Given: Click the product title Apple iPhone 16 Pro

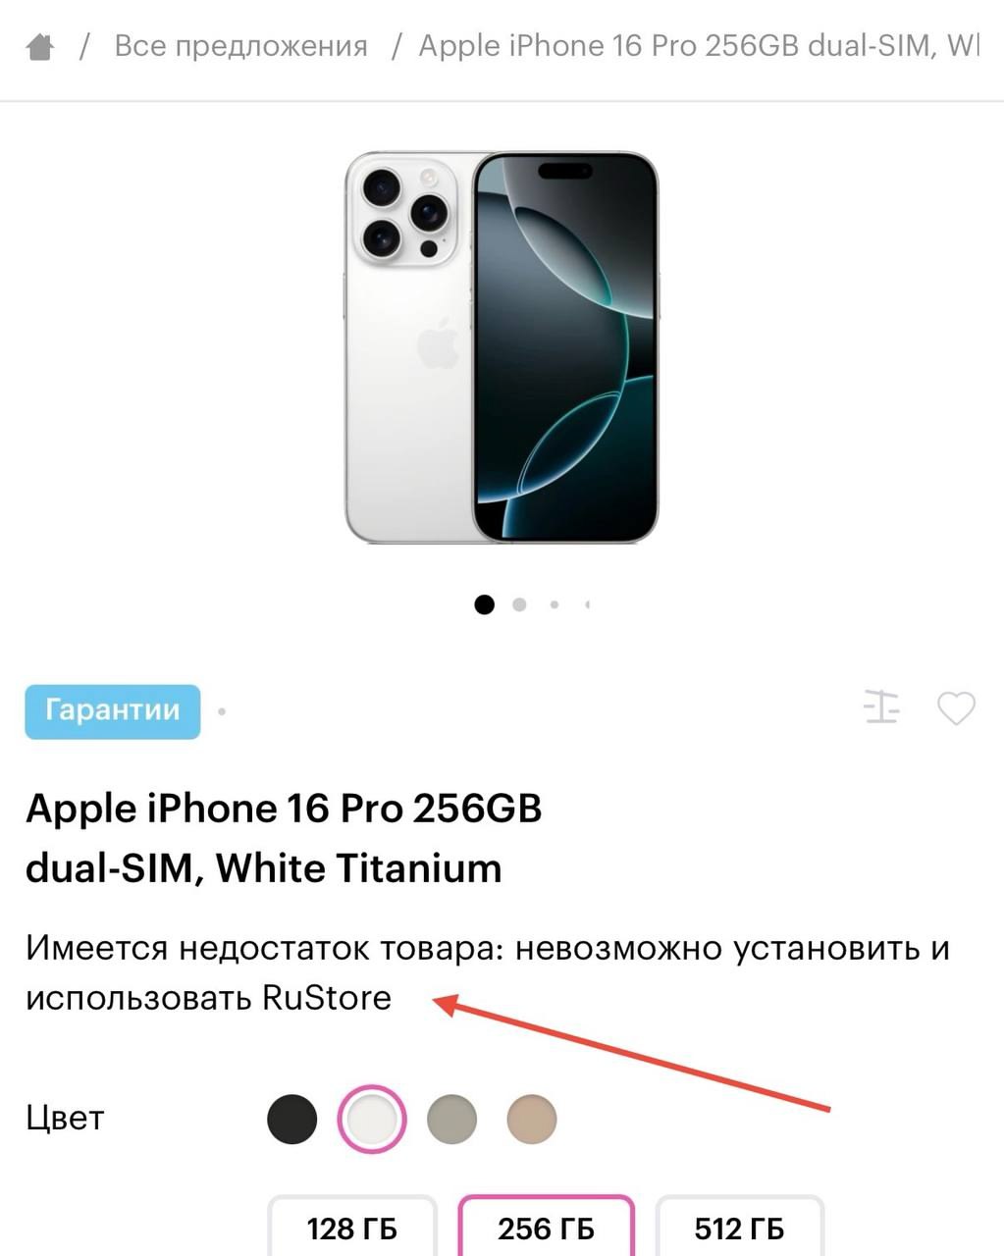Looking at the screenshot, I should pyautogui.click(x=284, y=838).
